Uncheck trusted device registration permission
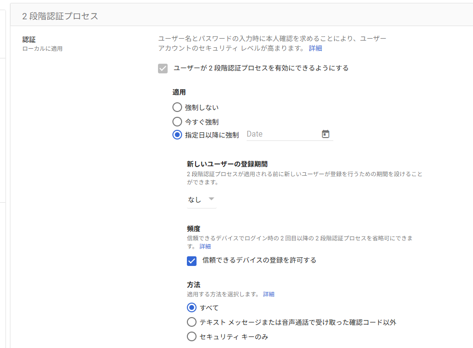 click(191, 261)
